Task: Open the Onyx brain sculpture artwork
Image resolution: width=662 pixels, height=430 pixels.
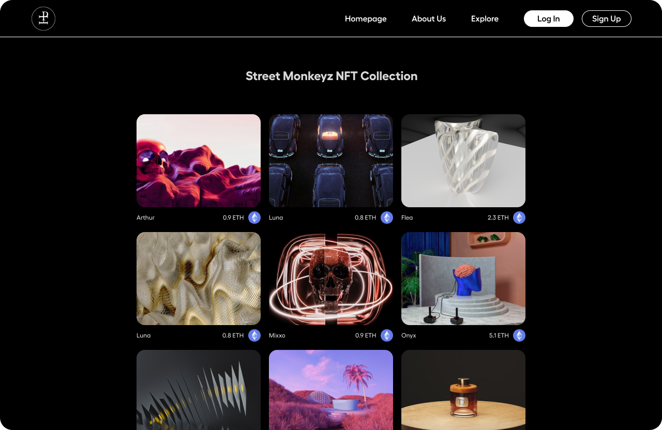Action: (463, 279)
